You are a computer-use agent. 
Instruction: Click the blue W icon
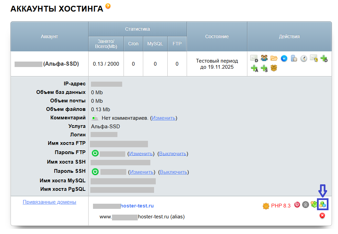click(x=284, y=58)
